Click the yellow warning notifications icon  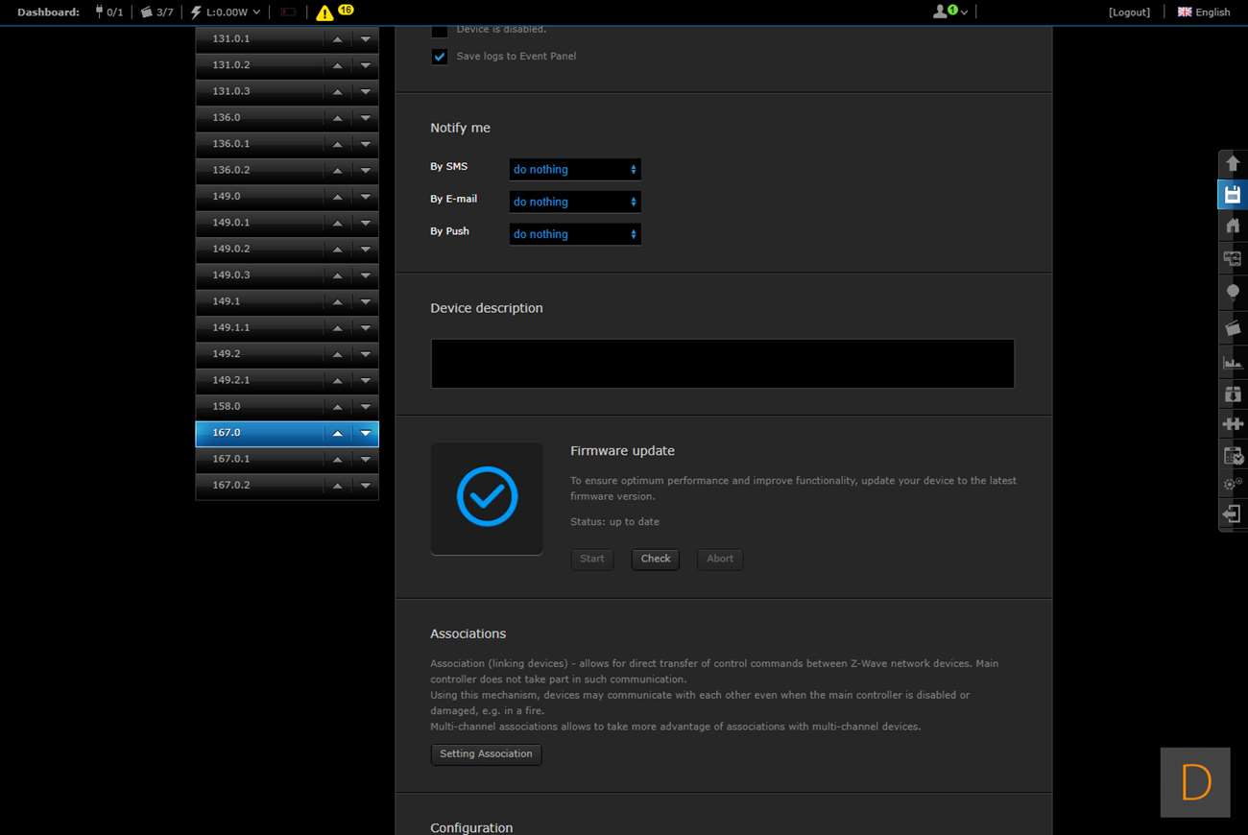pos(325,12)
